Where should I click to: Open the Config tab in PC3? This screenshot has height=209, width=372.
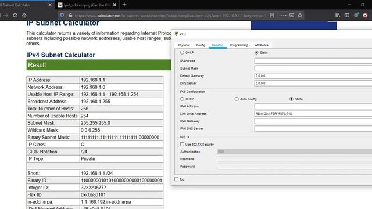[x=201, y=45]
